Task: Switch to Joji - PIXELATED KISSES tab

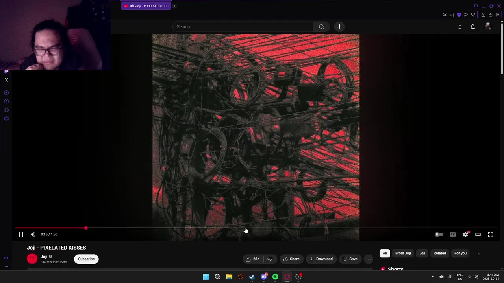Action: click(x=146, y=6)
